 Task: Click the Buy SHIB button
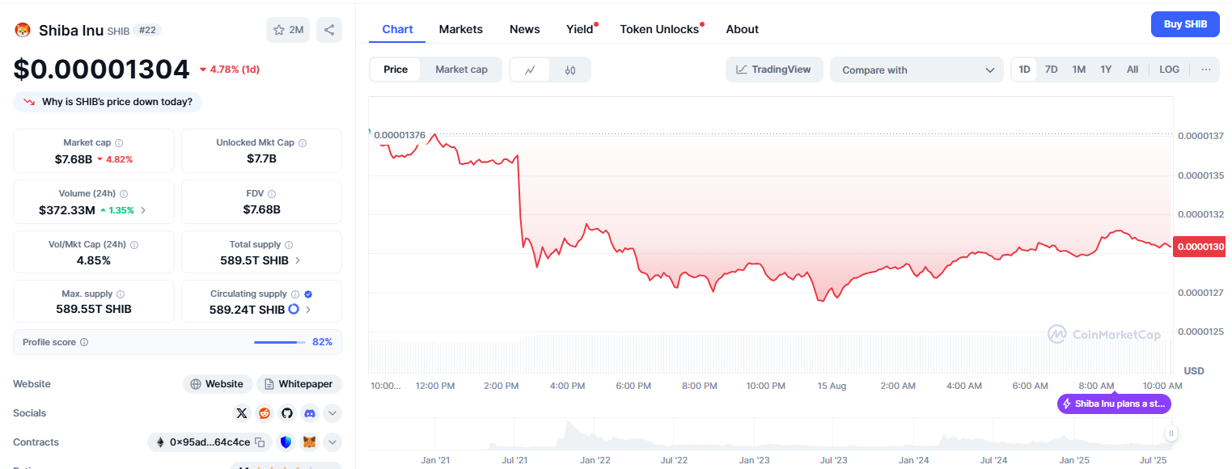[x=1184, y=23]
